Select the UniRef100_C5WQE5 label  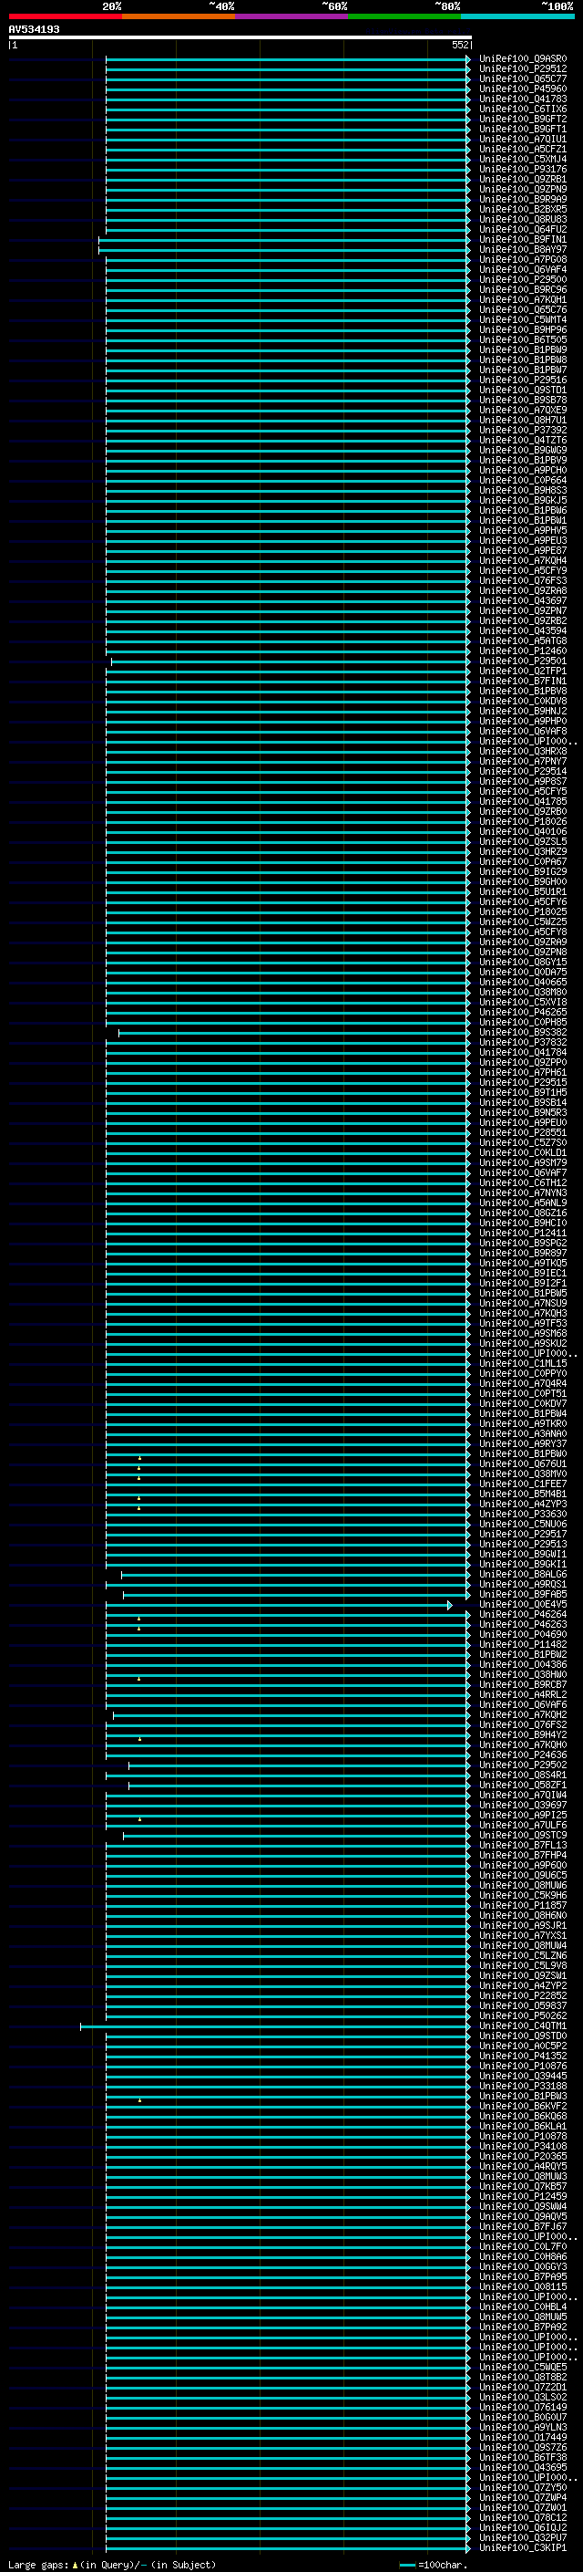523,2368
